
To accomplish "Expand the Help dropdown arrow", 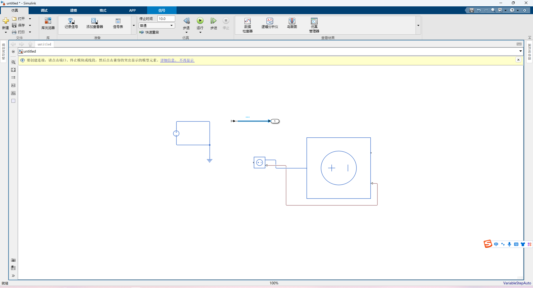I will pyautogui.click(x=518, y=11).
